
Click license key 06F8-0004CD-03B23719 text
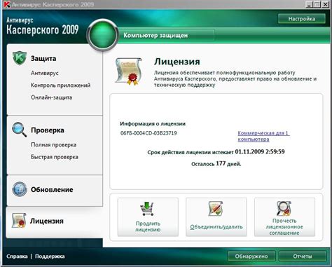point(148,133)
